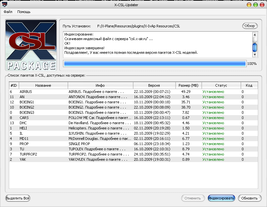
Task: Select the BOEING2 package name
Action: pyautogui.click(x=27, y=107)
